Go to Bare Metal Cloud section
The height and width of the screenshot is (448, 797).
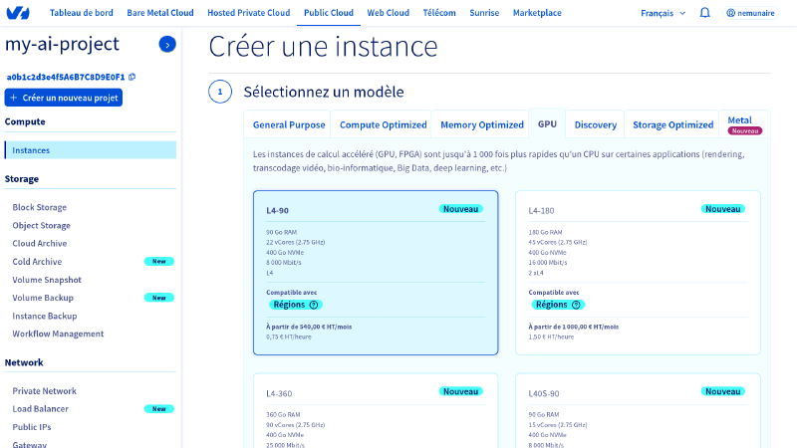click(160, 13)
